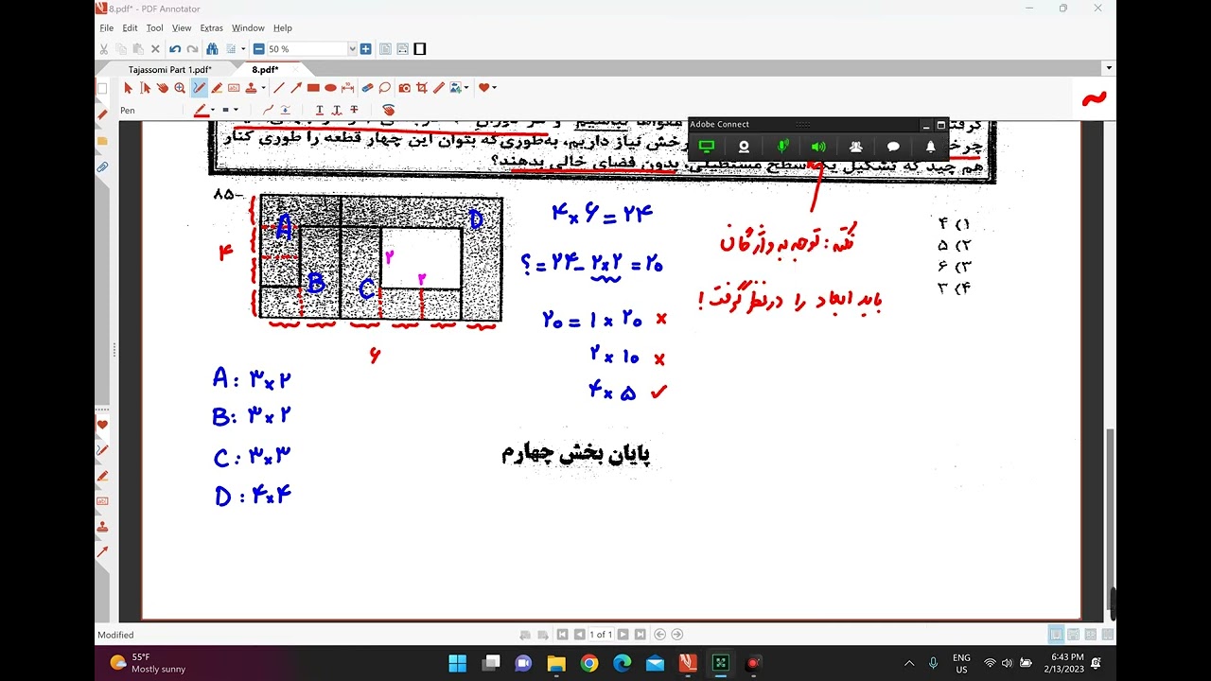Screen dimensions: 1211x681
Task: Select the Ellipse shape tool
Action: [330, 88]
